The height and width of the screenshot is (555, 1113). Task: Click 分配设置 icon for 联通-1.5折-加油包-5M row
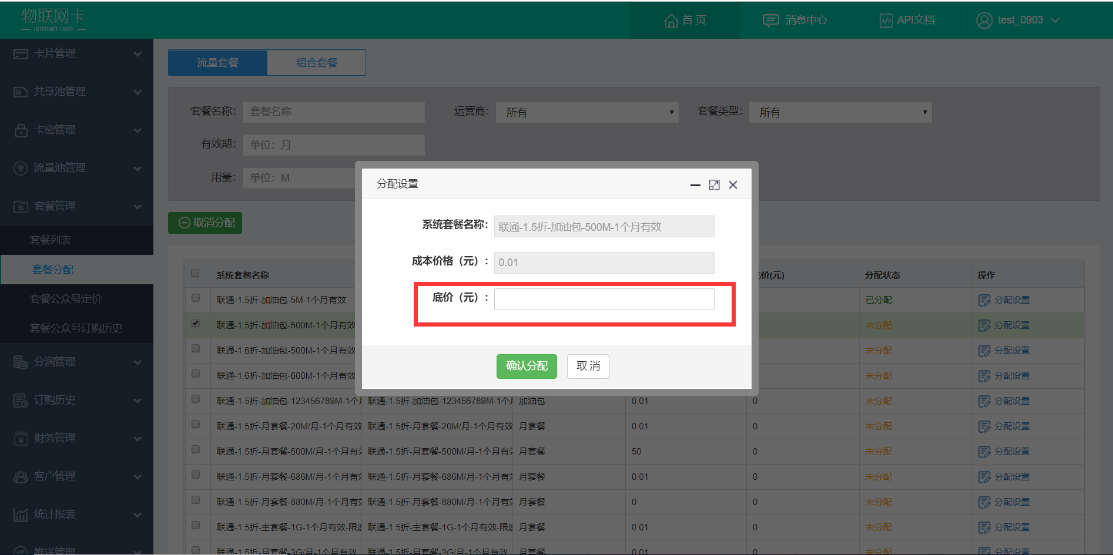984,301
